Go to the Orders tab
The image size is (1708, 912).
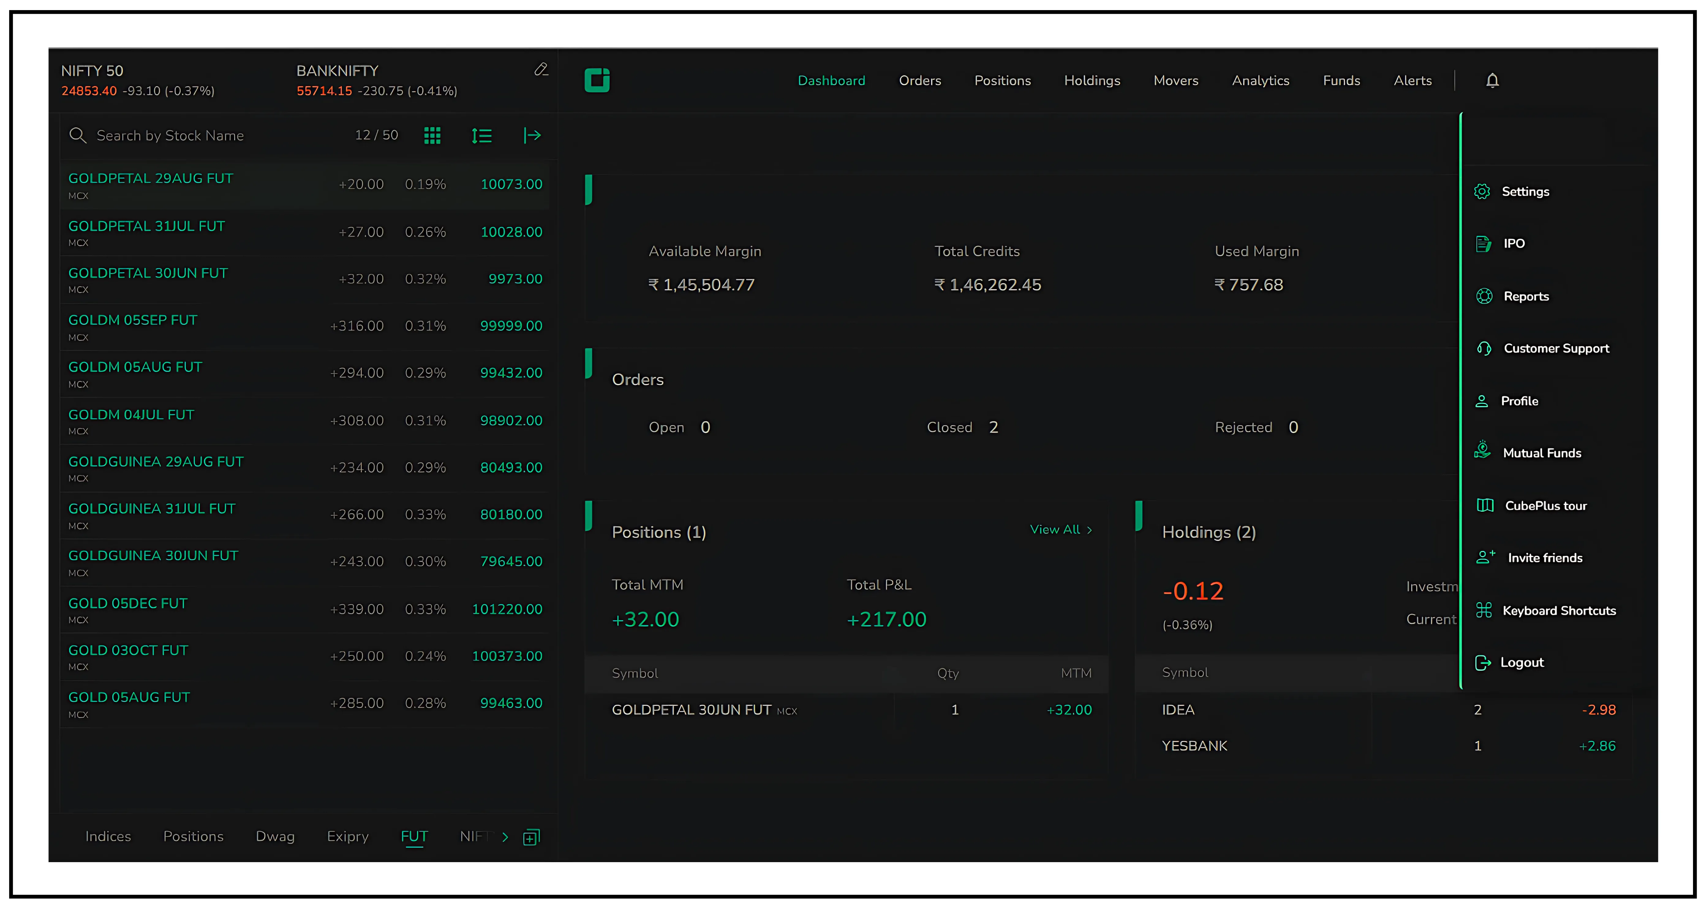coord(920,81)
